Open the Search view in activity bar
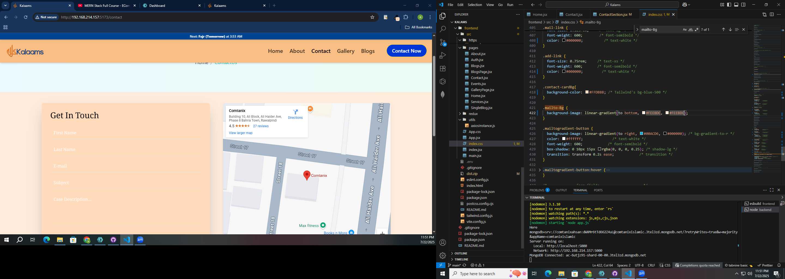This screenshot has height=279, width=785. pyautogui.click(x=442, y=29)
